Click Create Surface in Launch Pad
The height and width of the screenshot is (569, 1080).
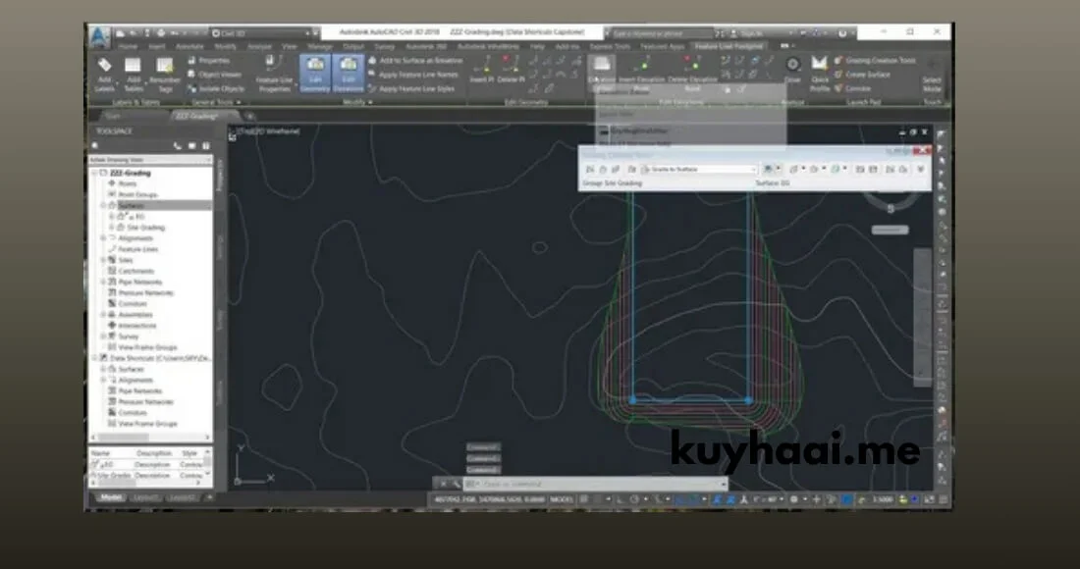point(862,75)
